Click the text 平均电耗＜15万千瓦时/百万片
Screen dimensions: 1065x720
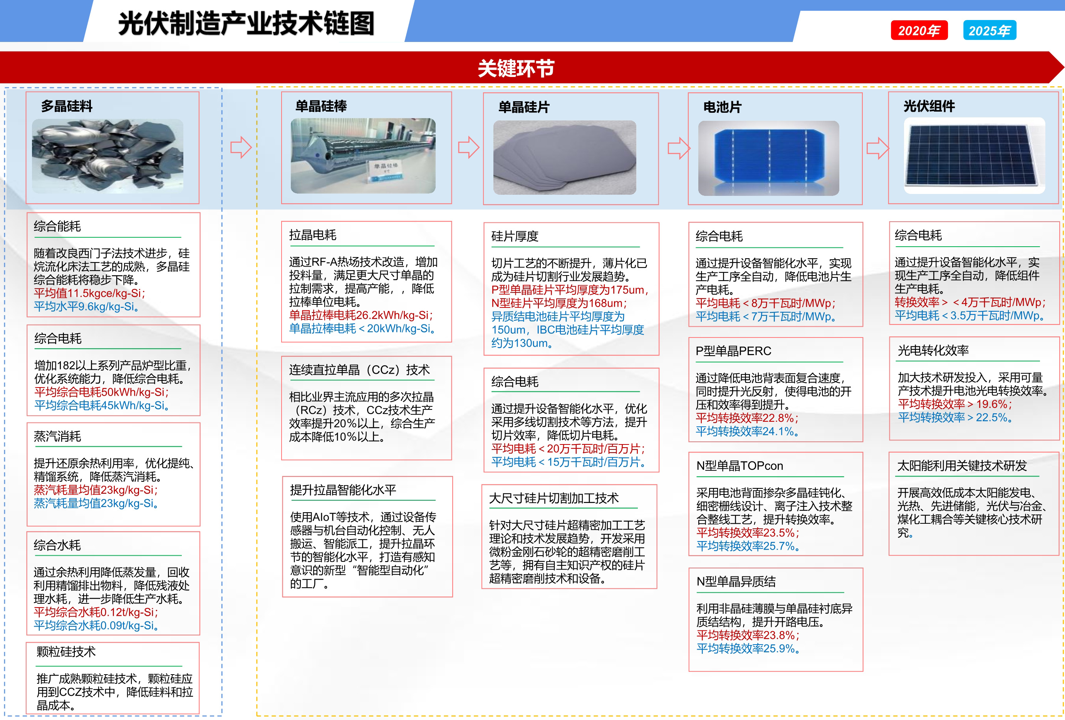(569, 462)
